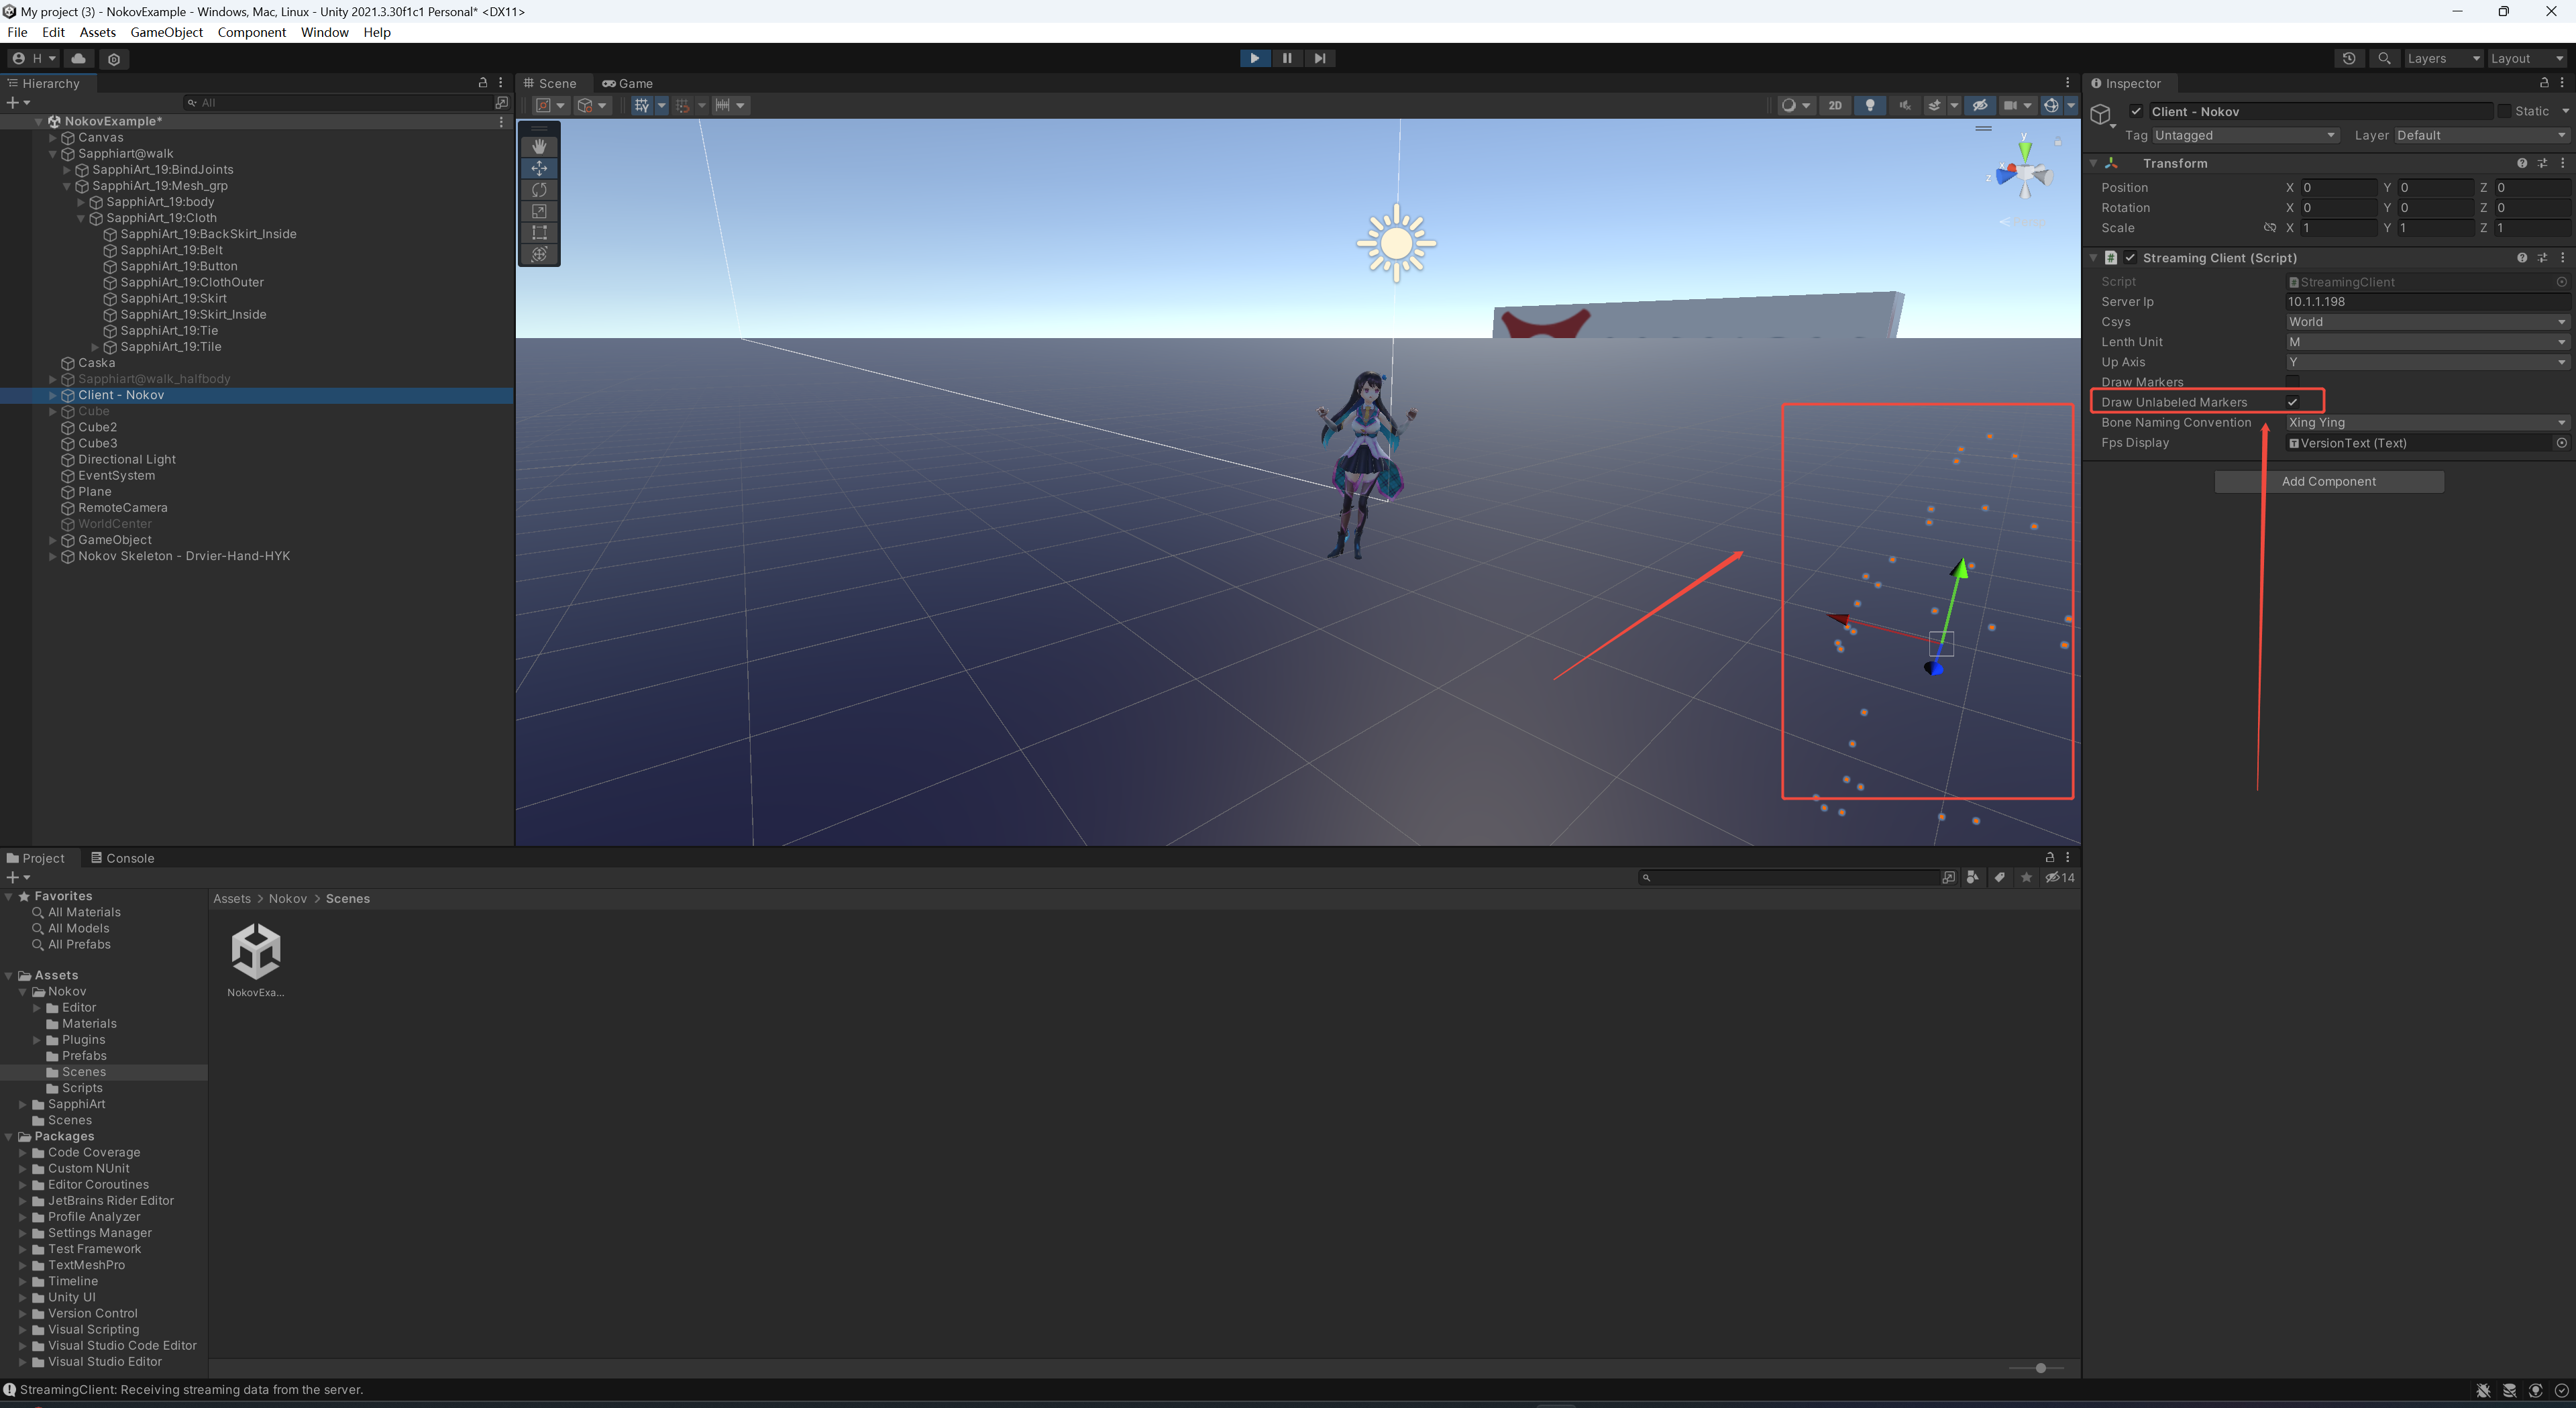Uncheck Draw Unlabeled Markers
The width and height of the screenshot is (2576, 1408).
coord(2293,402)
